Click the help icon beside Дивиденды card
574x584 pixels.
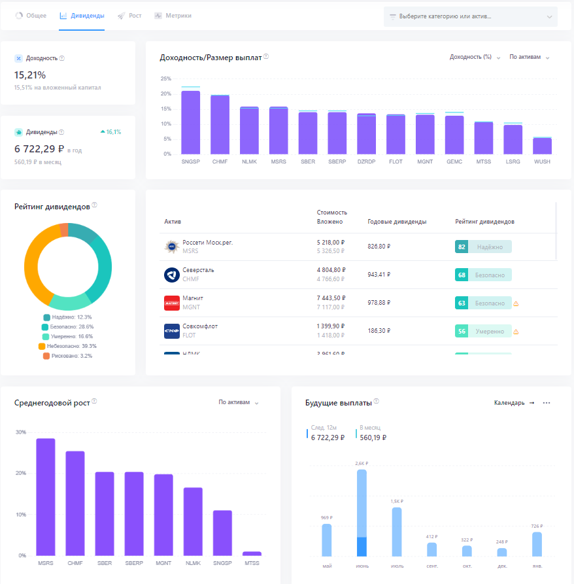(x=62, y=132)
